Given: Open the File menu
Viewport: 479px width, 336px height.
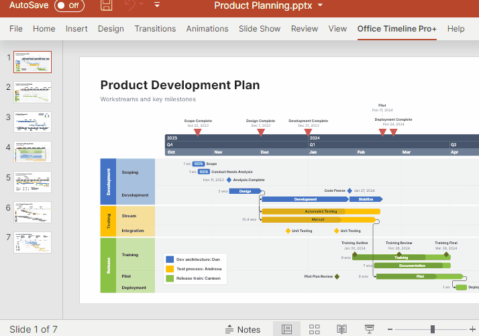Looking at the screenshot, I should [x=16, y=29].
